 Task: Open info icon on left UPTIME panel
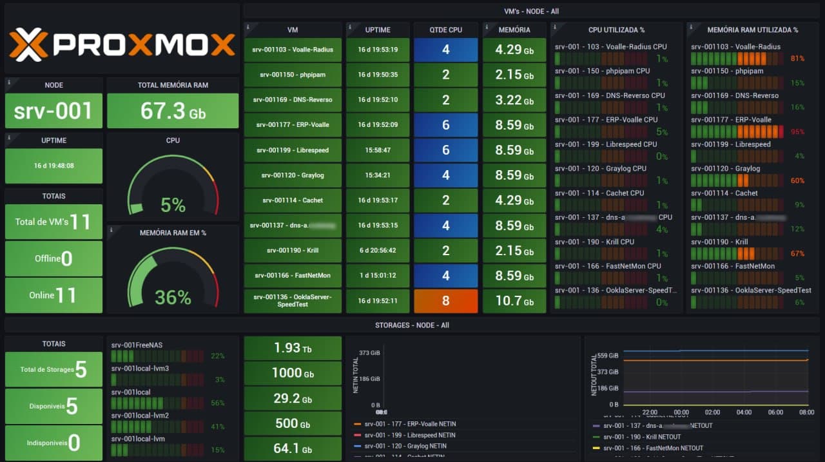(x=8, y=137)
